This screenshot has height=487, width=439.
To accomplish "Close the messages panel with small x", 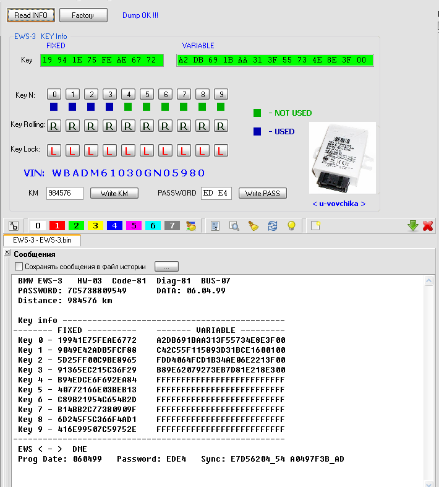I will [x=7, y=254].
